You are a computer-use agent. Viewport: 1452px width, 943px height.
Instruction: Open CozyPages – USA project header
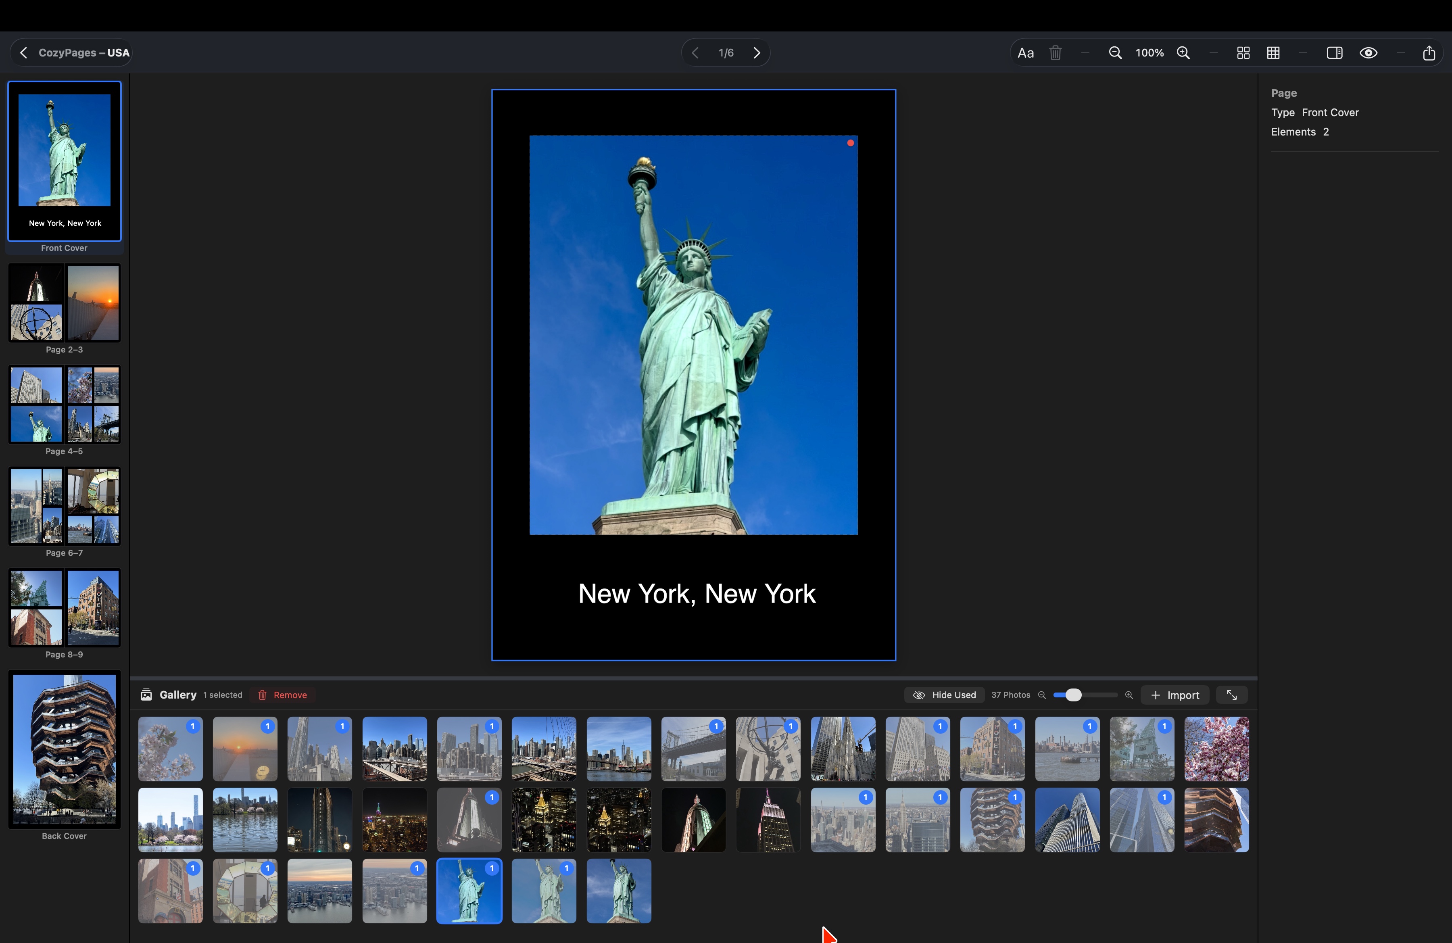pyautogui.click(x=83, y=52)
